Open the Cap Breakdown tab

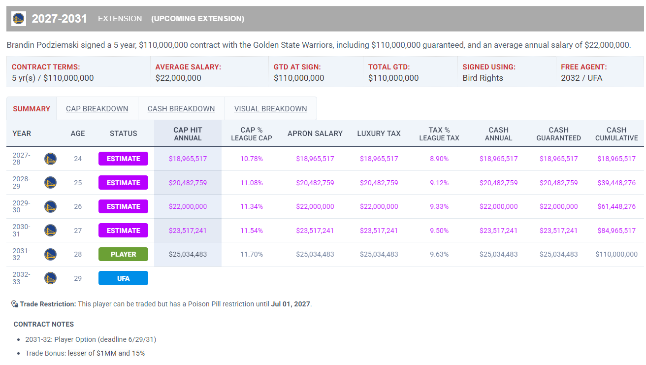tap(97, 109)
